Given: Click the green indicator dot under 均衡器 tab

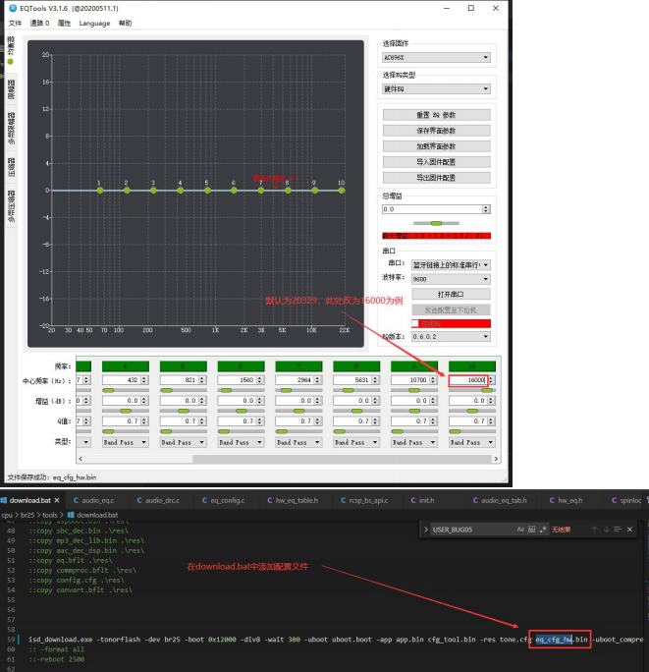Looking at the screenshot, I should point(10,62).
